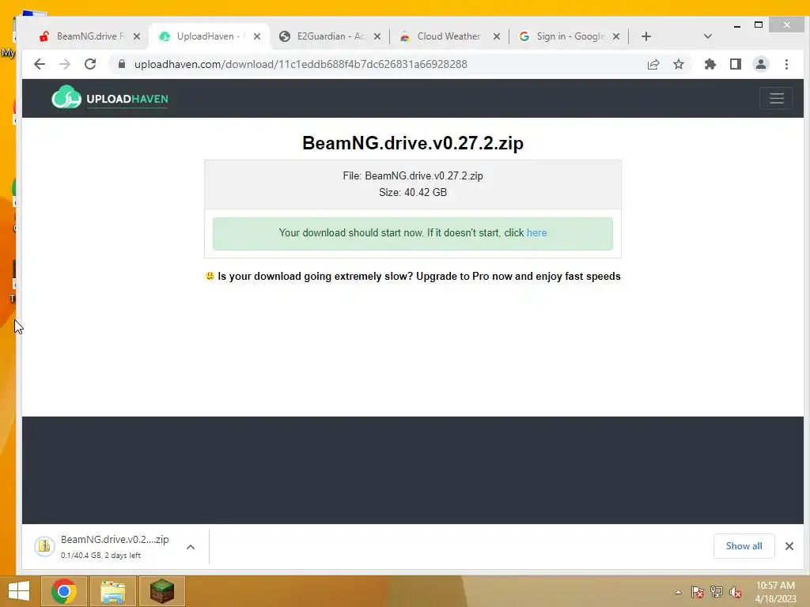Open a new browser tab

645,36
